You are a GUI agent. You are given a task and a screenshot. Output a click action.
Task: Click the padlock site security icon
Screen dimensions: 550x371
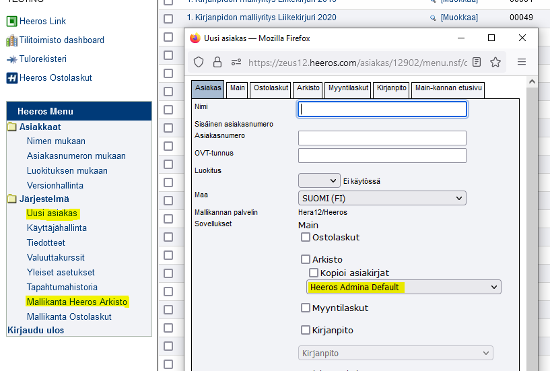[217, 62]
